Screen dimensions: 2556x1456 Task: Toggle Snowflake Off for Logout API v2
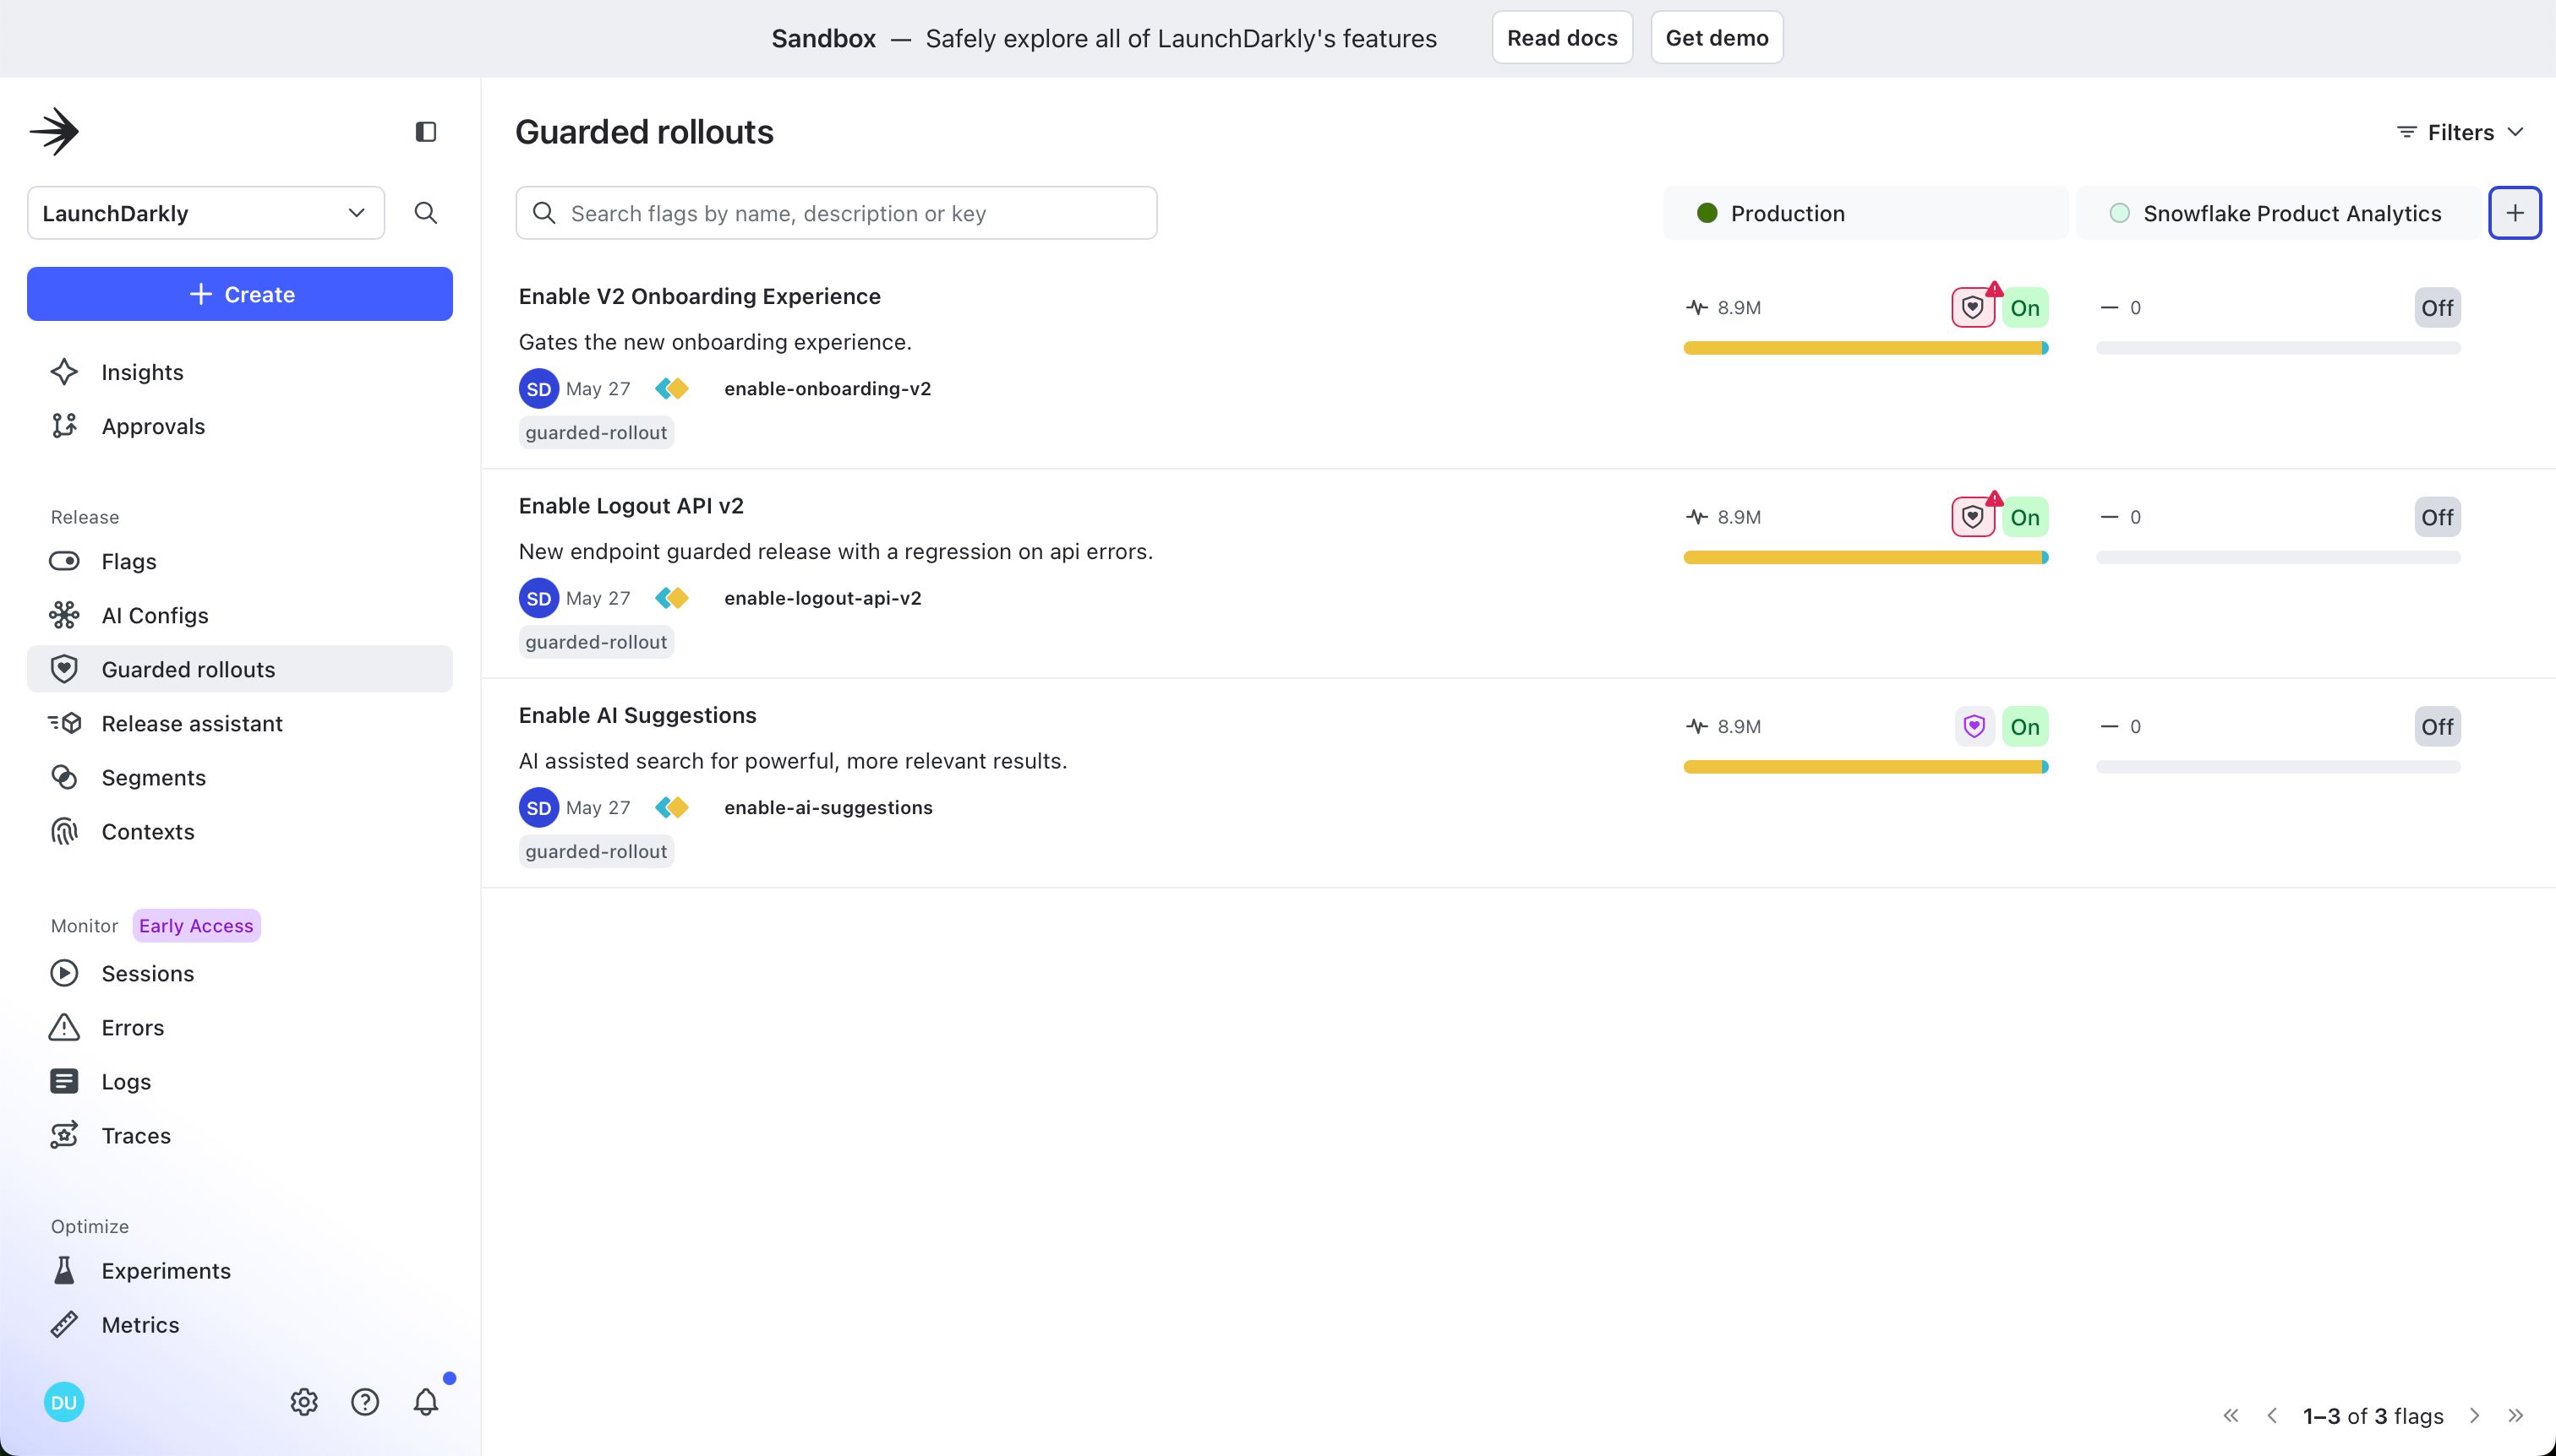click(x=2437, y=517)
